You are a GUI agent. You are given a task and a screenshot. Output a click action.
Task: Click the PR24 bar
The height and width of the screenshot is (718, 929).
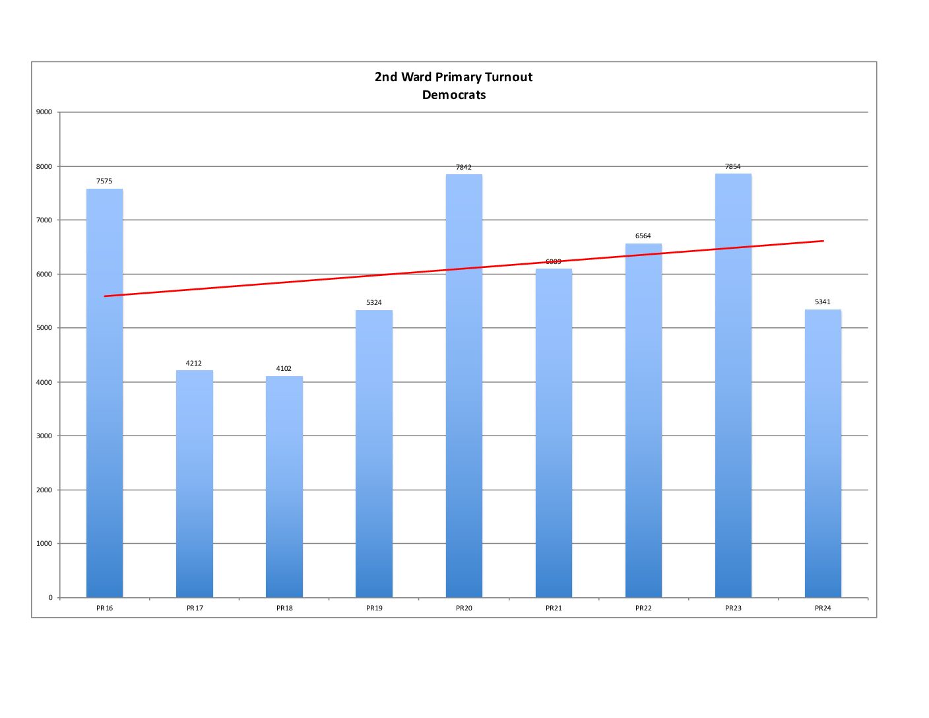[823, 455]
